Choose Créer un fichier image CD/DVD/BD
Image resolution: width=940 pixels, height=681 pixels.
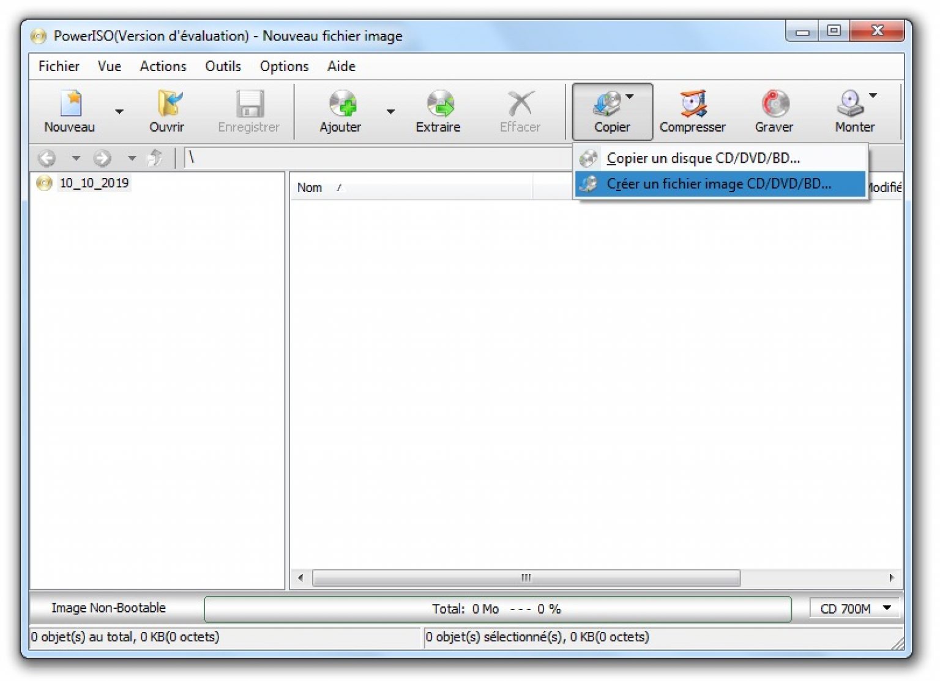[720, 184]
